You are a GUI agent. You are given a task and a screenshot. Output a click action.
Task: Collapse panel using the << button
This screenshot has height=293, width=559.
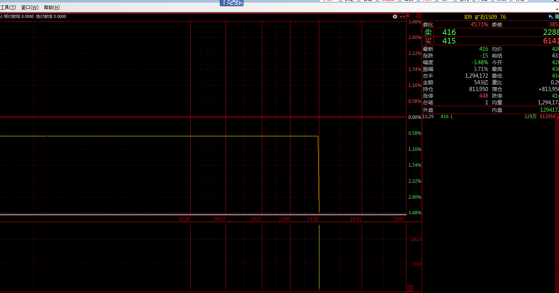pos(402,16)
